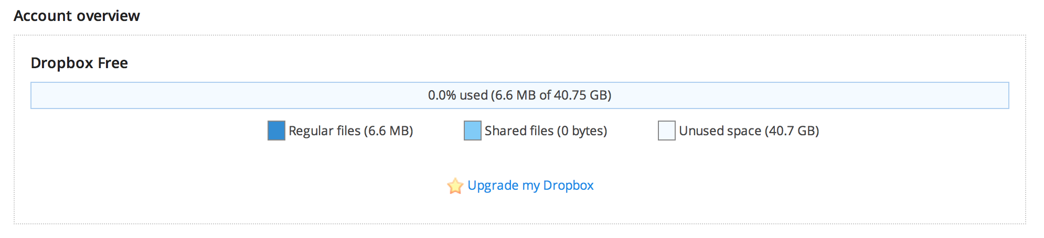Select the "Unused space" legend text
Viewport: 1044px width, 238px height.
click(x=720, y=131)
